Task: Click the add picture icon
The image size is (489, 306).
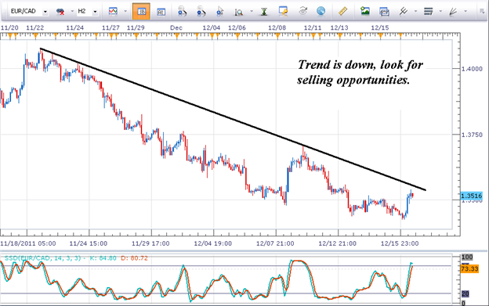Action: [x=365, y=12]
